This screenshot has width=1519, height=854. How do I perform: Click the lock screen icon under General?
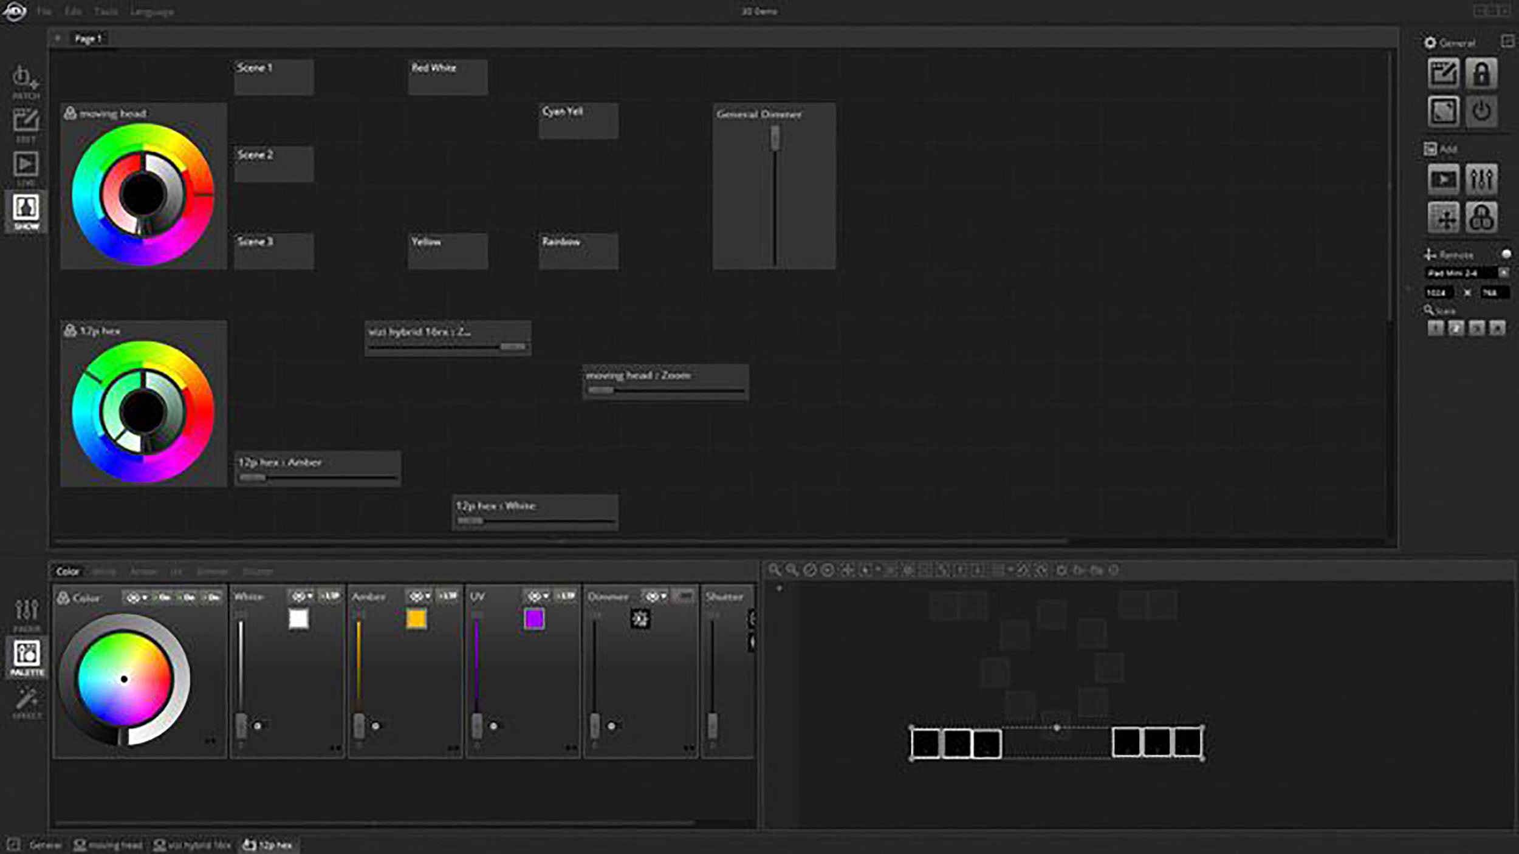pyautogui.click(x=1481, y=73)
